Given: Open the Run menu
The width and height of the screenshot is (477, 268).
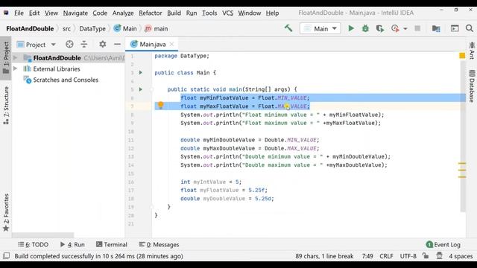Looking at the screenshot, I should [x=192, y=13].
